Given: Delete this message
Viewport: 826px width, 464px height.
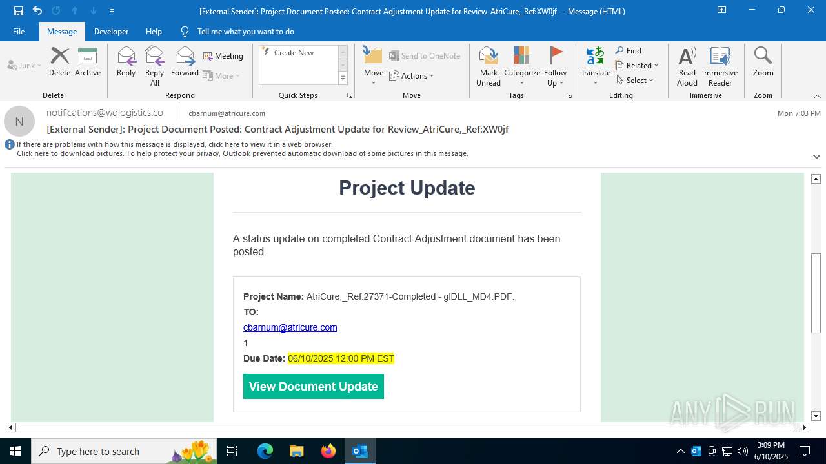Looking at the screenshot, I should (59, 62).
